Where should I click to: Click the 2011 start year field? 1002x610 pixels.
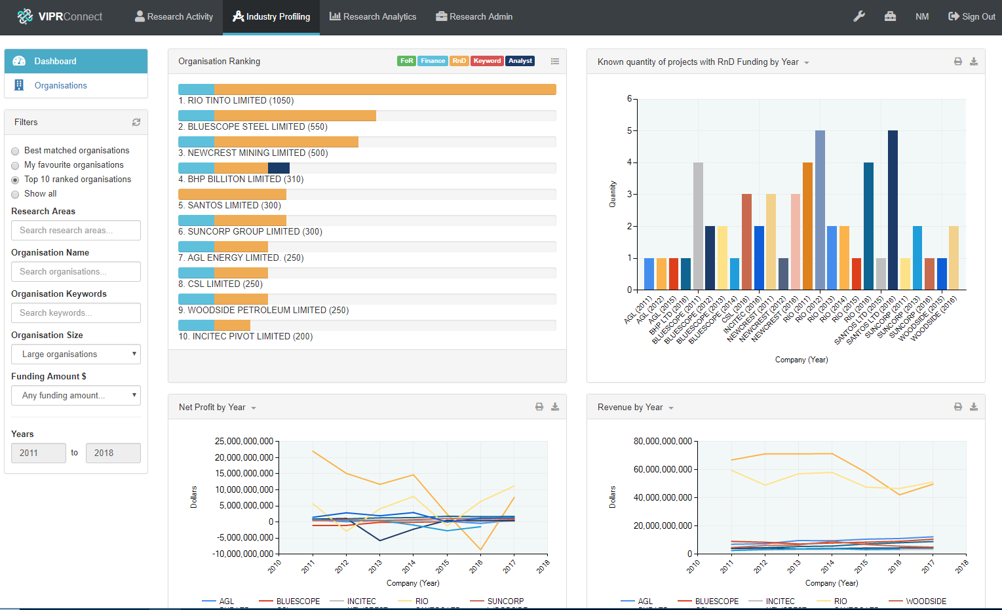pyautogui.click(x=39, y=453)
